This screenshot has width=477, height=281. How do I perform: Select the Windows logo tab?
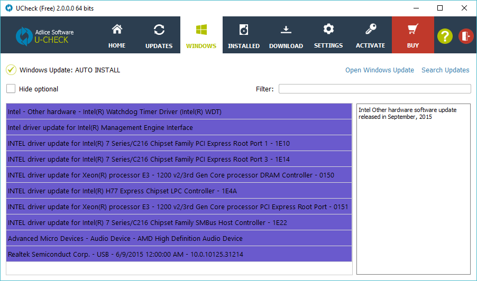(x=201, y=30)
